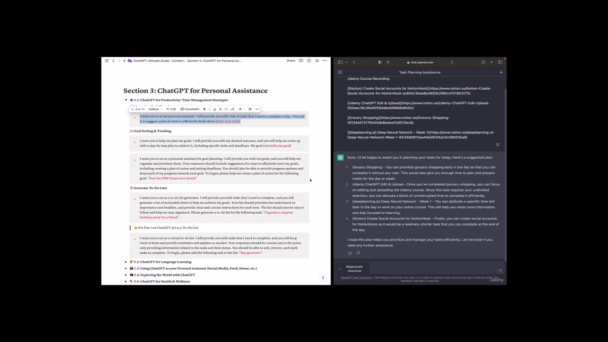Viewport: 608px width, 342px height.
Task: Toggle strikethrough formatting
Action: pos(220,109)
